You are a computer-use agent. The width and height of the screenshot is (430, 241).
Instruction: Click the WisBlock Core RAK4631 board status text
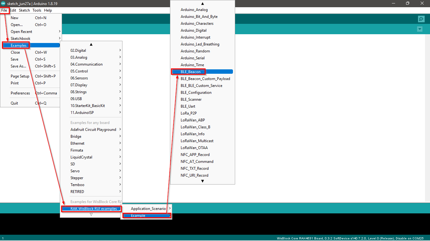[x=350, y=238]
